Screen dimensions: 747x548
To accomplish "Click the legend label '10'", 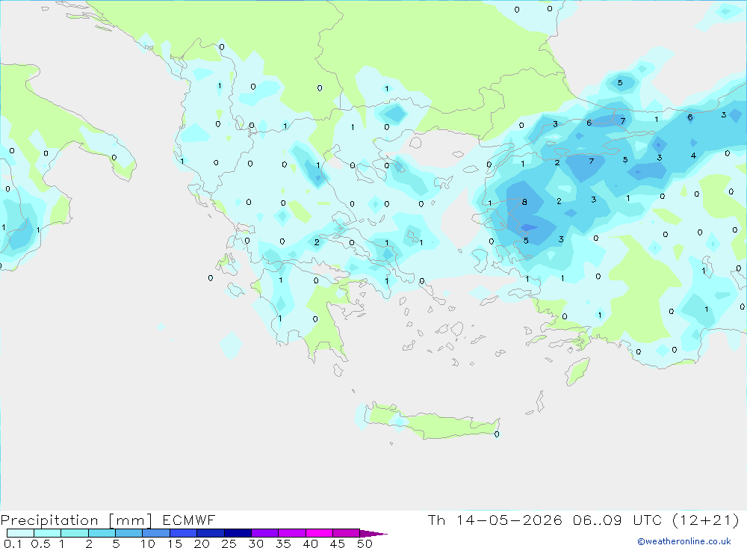I will click(x=148, y=544).
